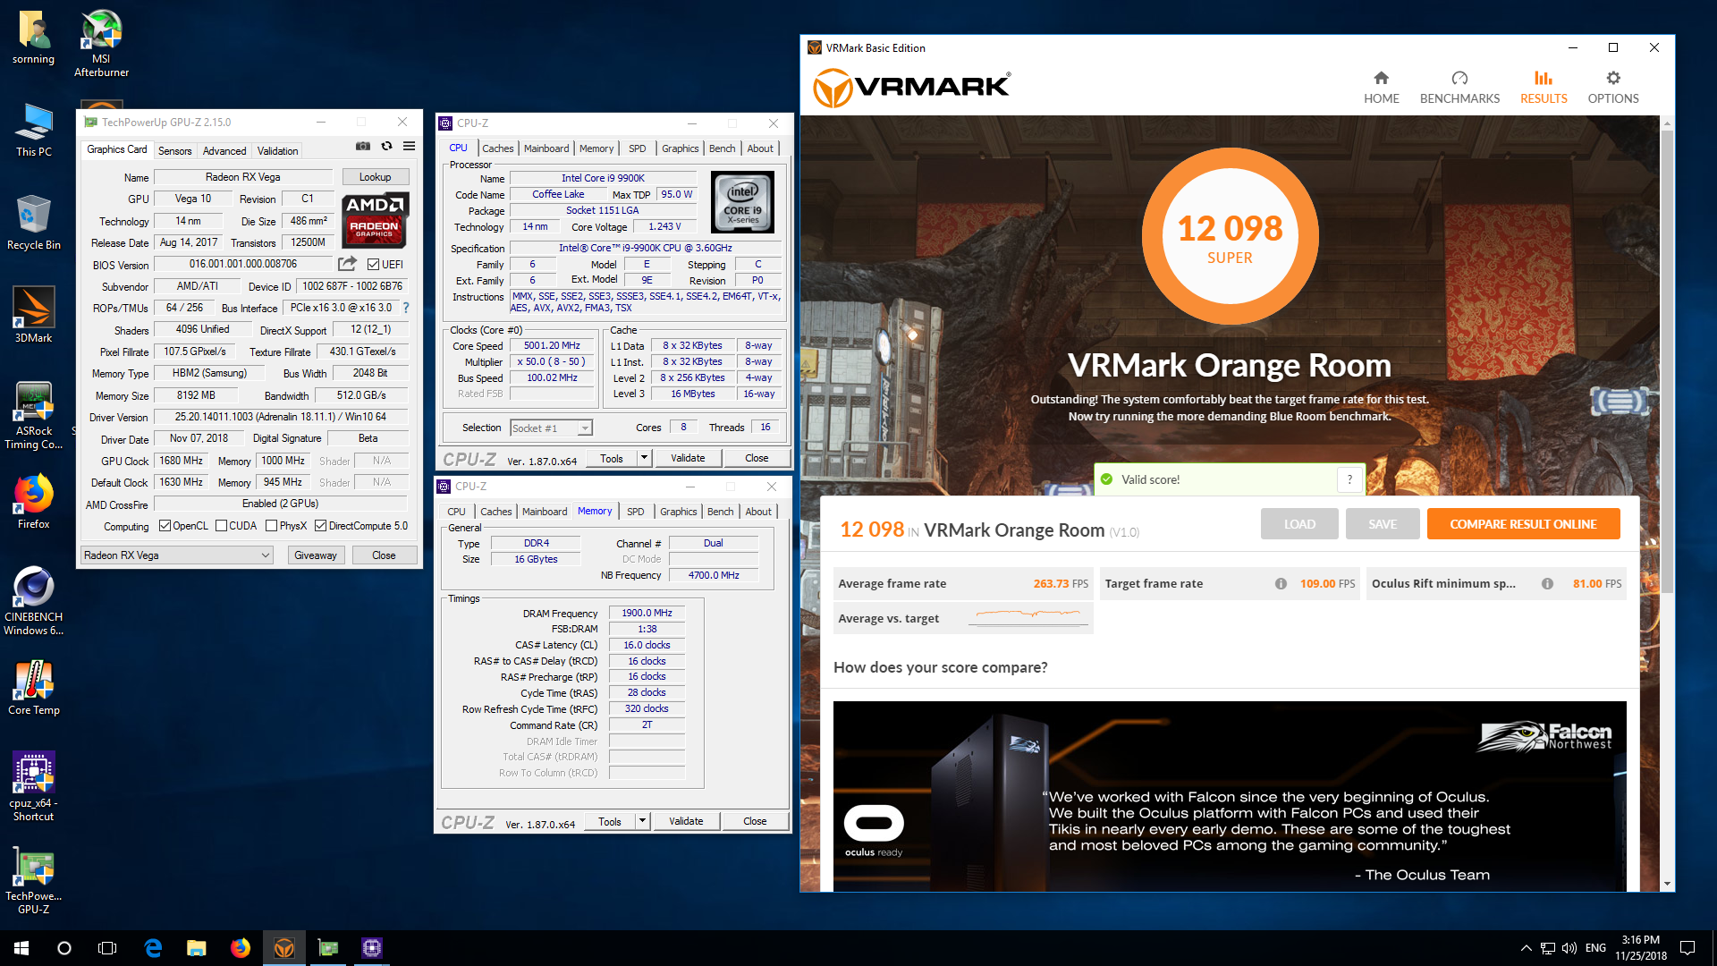1717x966 pixels.
Task: Click Giveaway button in GPU-Z
Action: tap(316, 555)
